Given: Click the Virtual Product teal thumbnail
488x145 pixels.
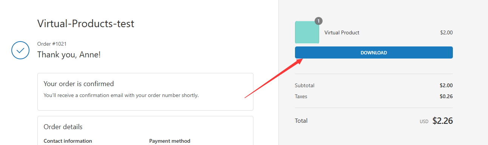Looking at the screenshot, I should [307, 32].
